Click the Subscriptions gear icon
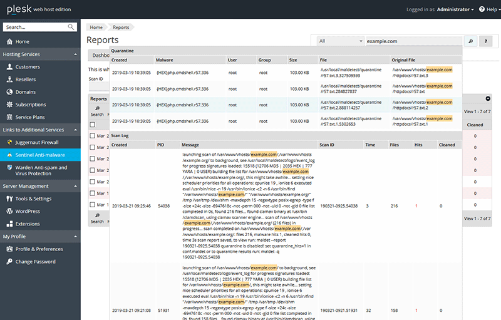 (x=9, y=105)
